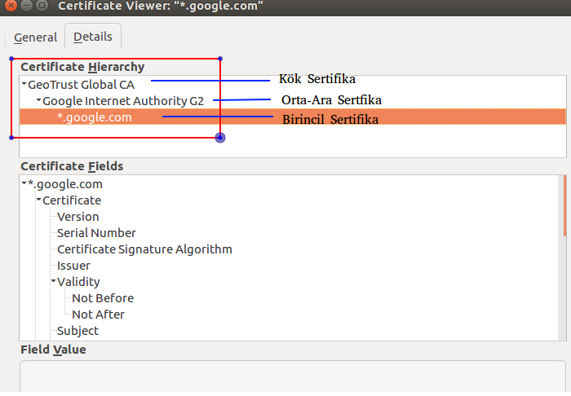The image size is (571, 396).
Task: Collapse the Certificate node arrow
Action: (x=38, y=200)
